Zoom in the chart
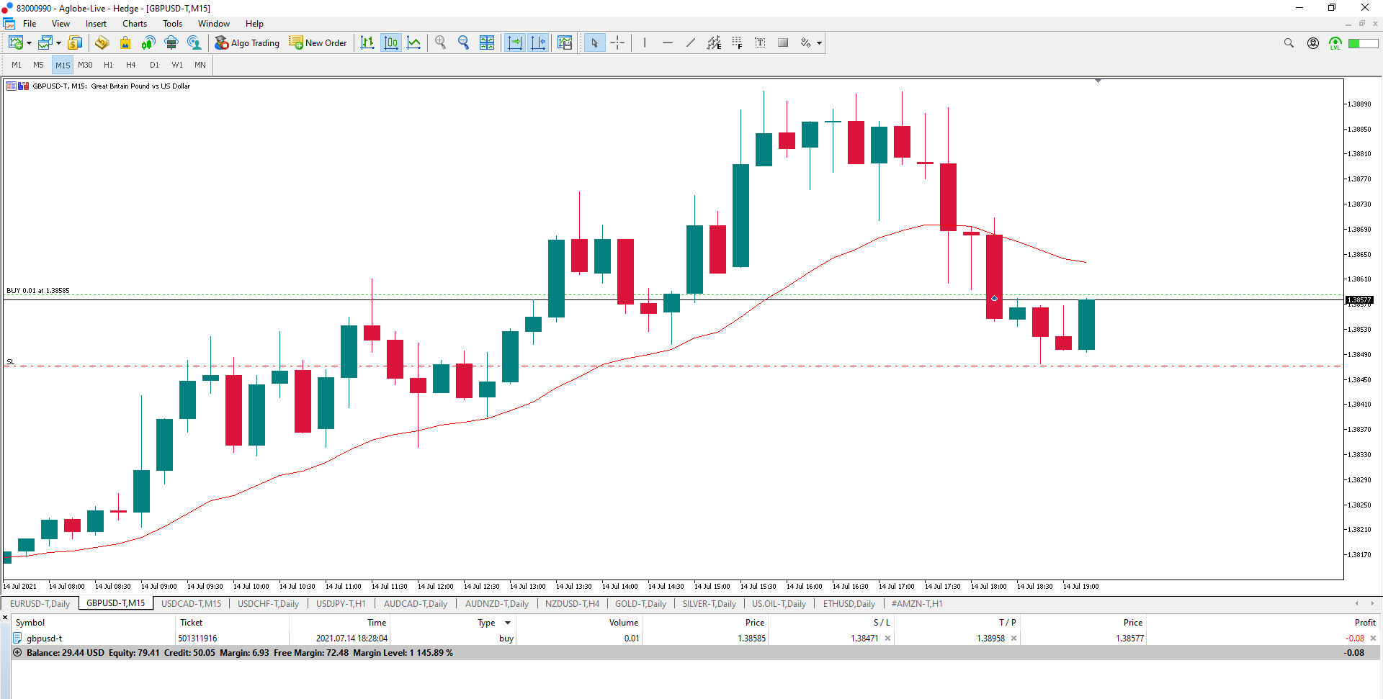The image size is (1383, 699). pyautogui.click(x=441, y=43)
